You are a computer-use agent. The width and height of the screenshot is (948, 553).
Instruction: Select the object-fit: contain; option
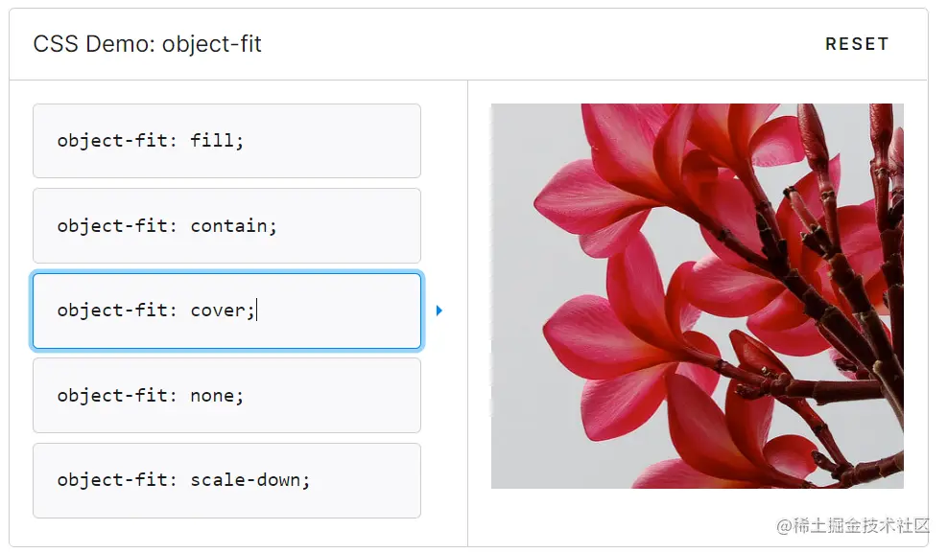click(x=226, y=226)
